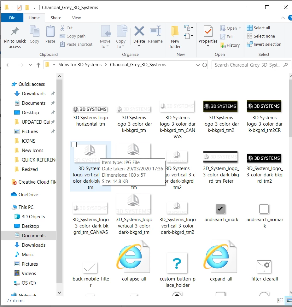
Task: Click the red Delete X icon
Action: pos(139,31)
